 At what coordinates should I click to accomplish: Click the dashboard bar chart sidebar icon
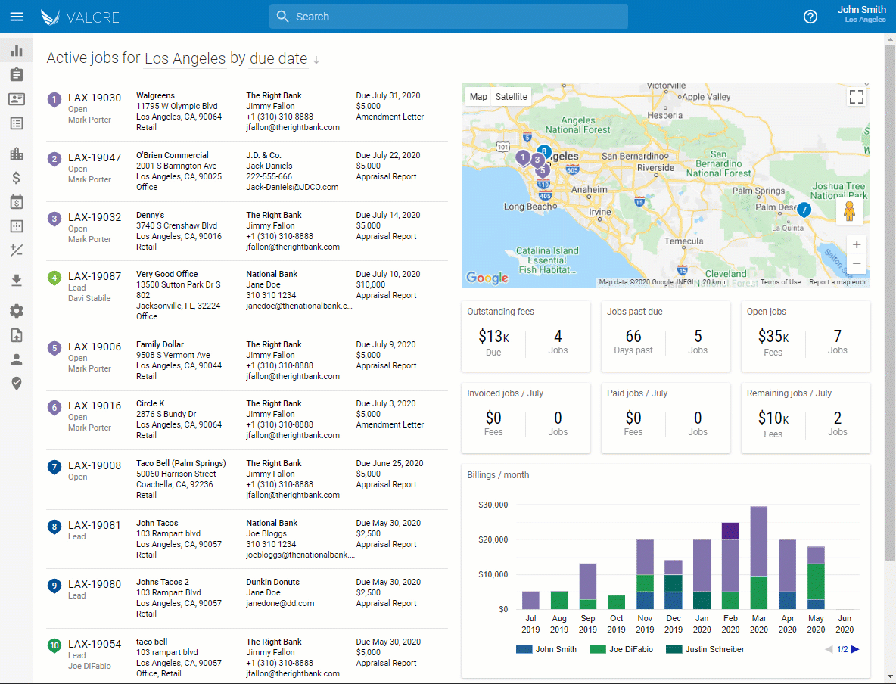click(x=17, y=51)
